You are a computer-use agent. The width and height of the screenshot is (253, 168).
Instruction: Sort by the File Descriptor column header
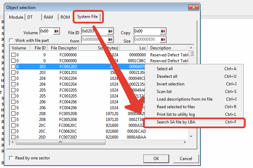tap(63, 48)
